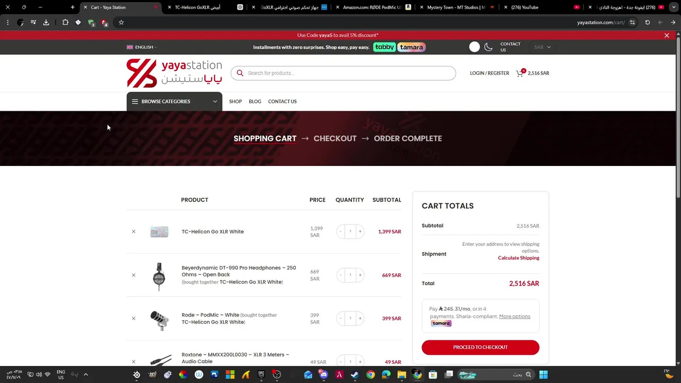Click the search magnifier icon
The image size is (681, 383).
(x=240, y=73)
